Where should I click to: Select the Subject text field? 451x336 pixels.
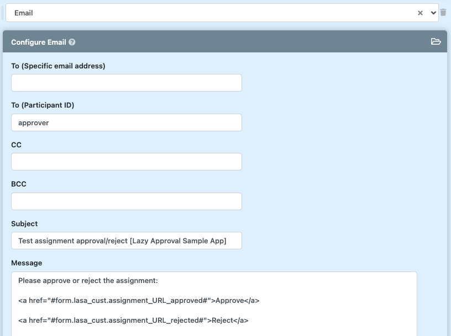127,241
